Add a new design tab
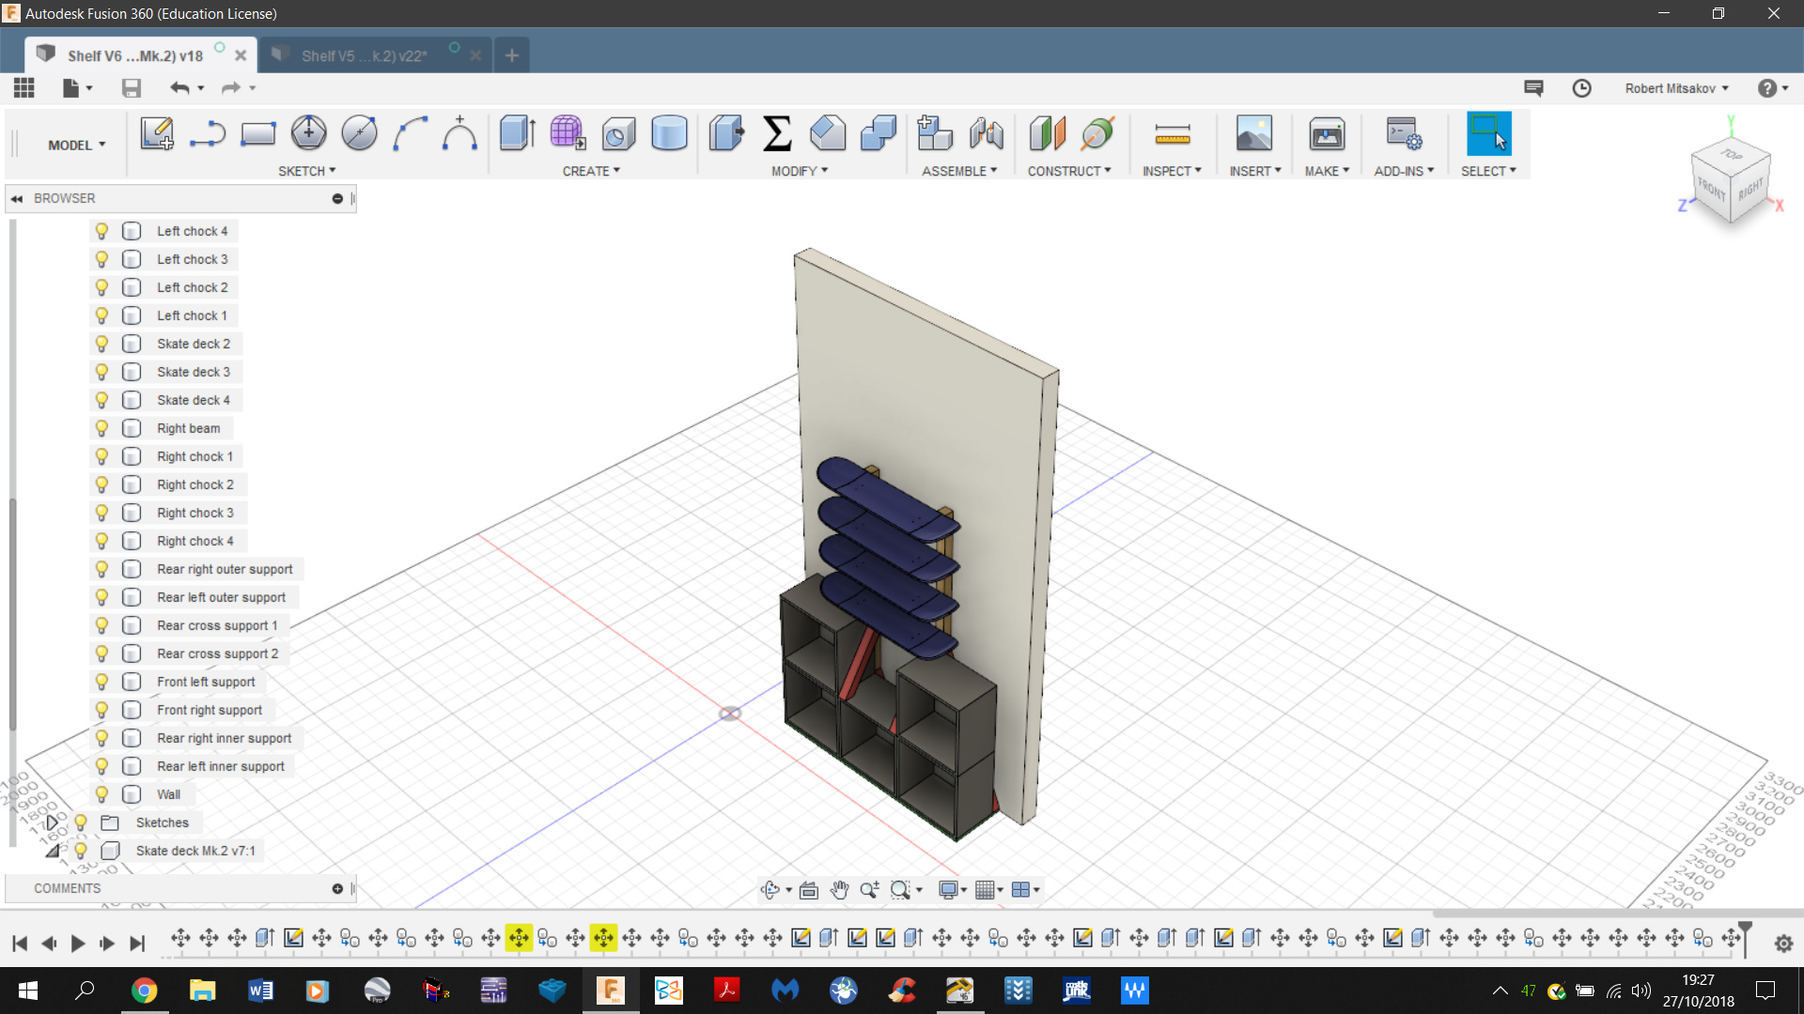Screen dimensions: 1804x1014 click(x=511, y=55)
